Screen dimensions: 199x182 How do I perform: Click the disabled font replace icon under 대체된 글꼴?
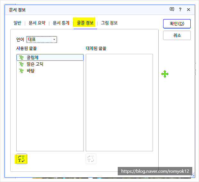(91, 159)
